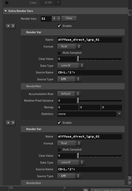The height and width of the screenshot is (191, 132).
Task: Remove the diffuse_direct_lgrp_01 render var entry
Action: tap(8, 26)
